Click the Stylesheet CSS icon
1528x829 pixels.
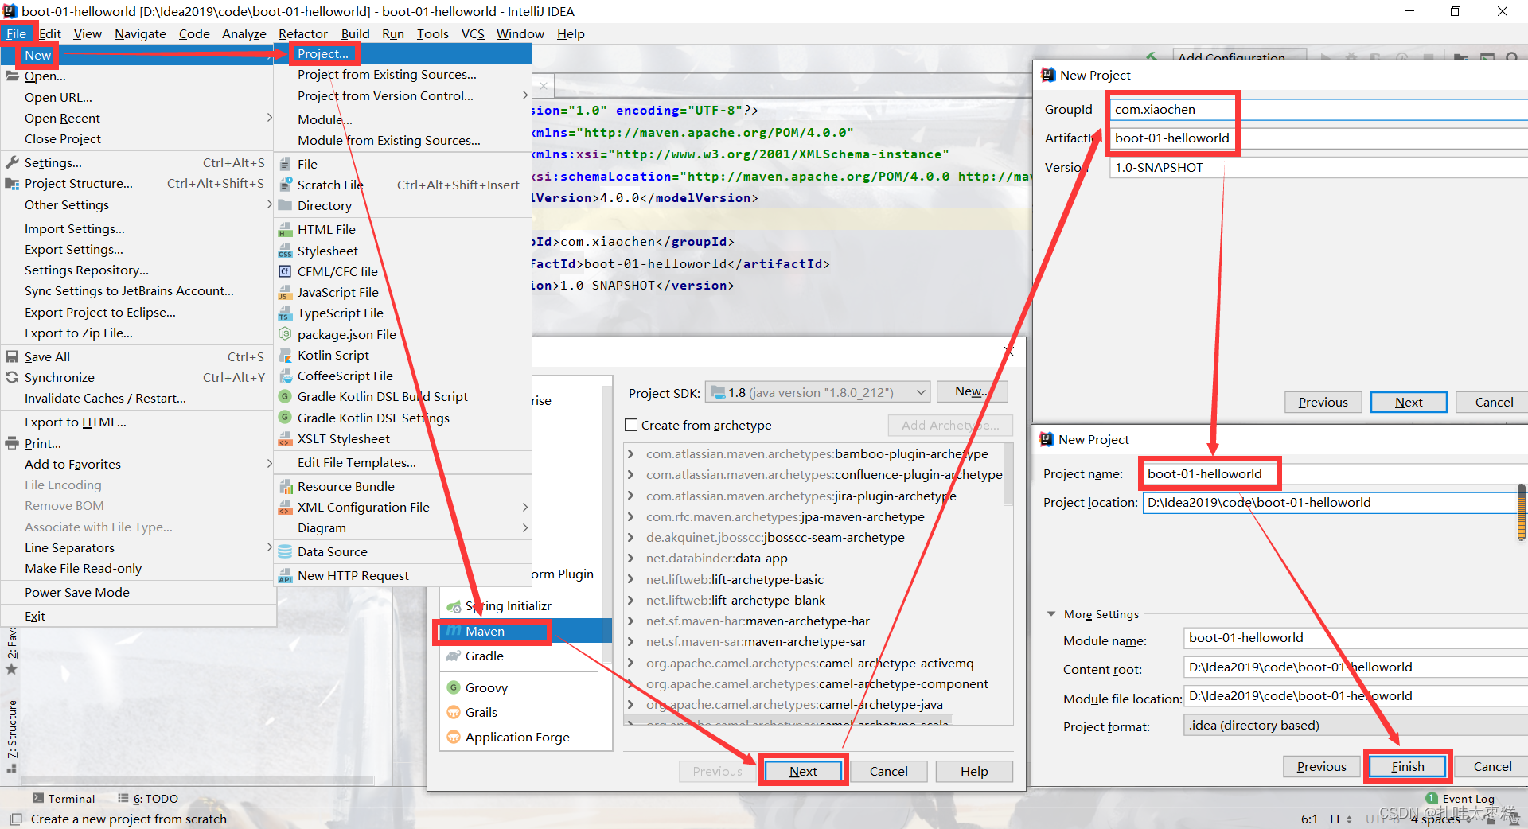pos(285,251)
